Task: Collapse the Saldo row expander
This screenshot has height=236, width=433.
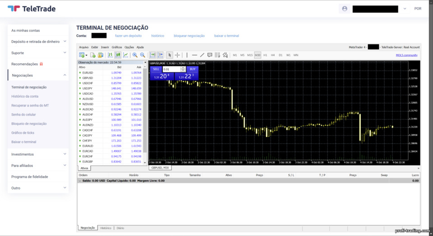Action: [80, 181]
